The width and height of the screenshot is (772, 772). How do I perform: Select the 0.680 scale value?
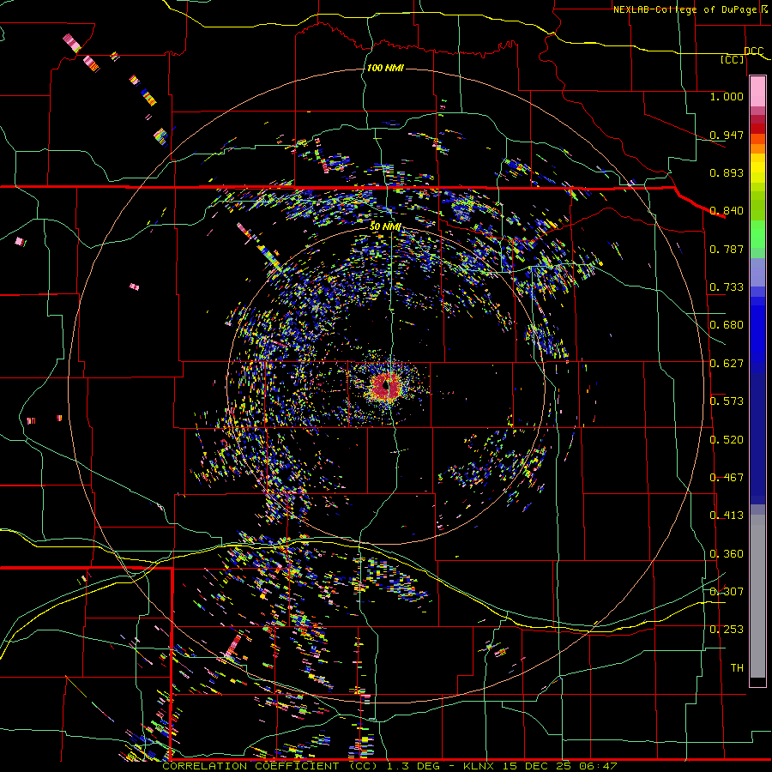pos(727,324)
